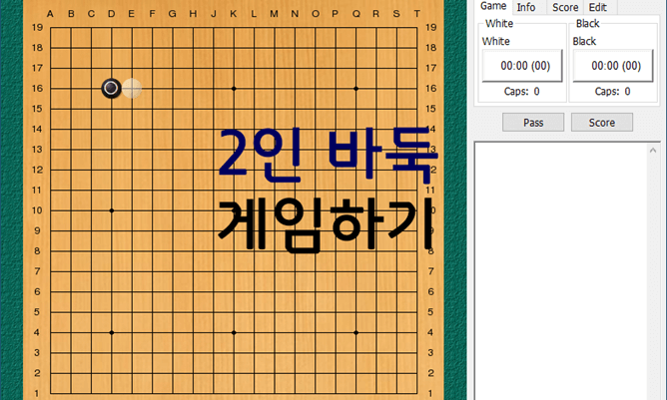
Task: Click the star point at K4
Action: [234, 332]
